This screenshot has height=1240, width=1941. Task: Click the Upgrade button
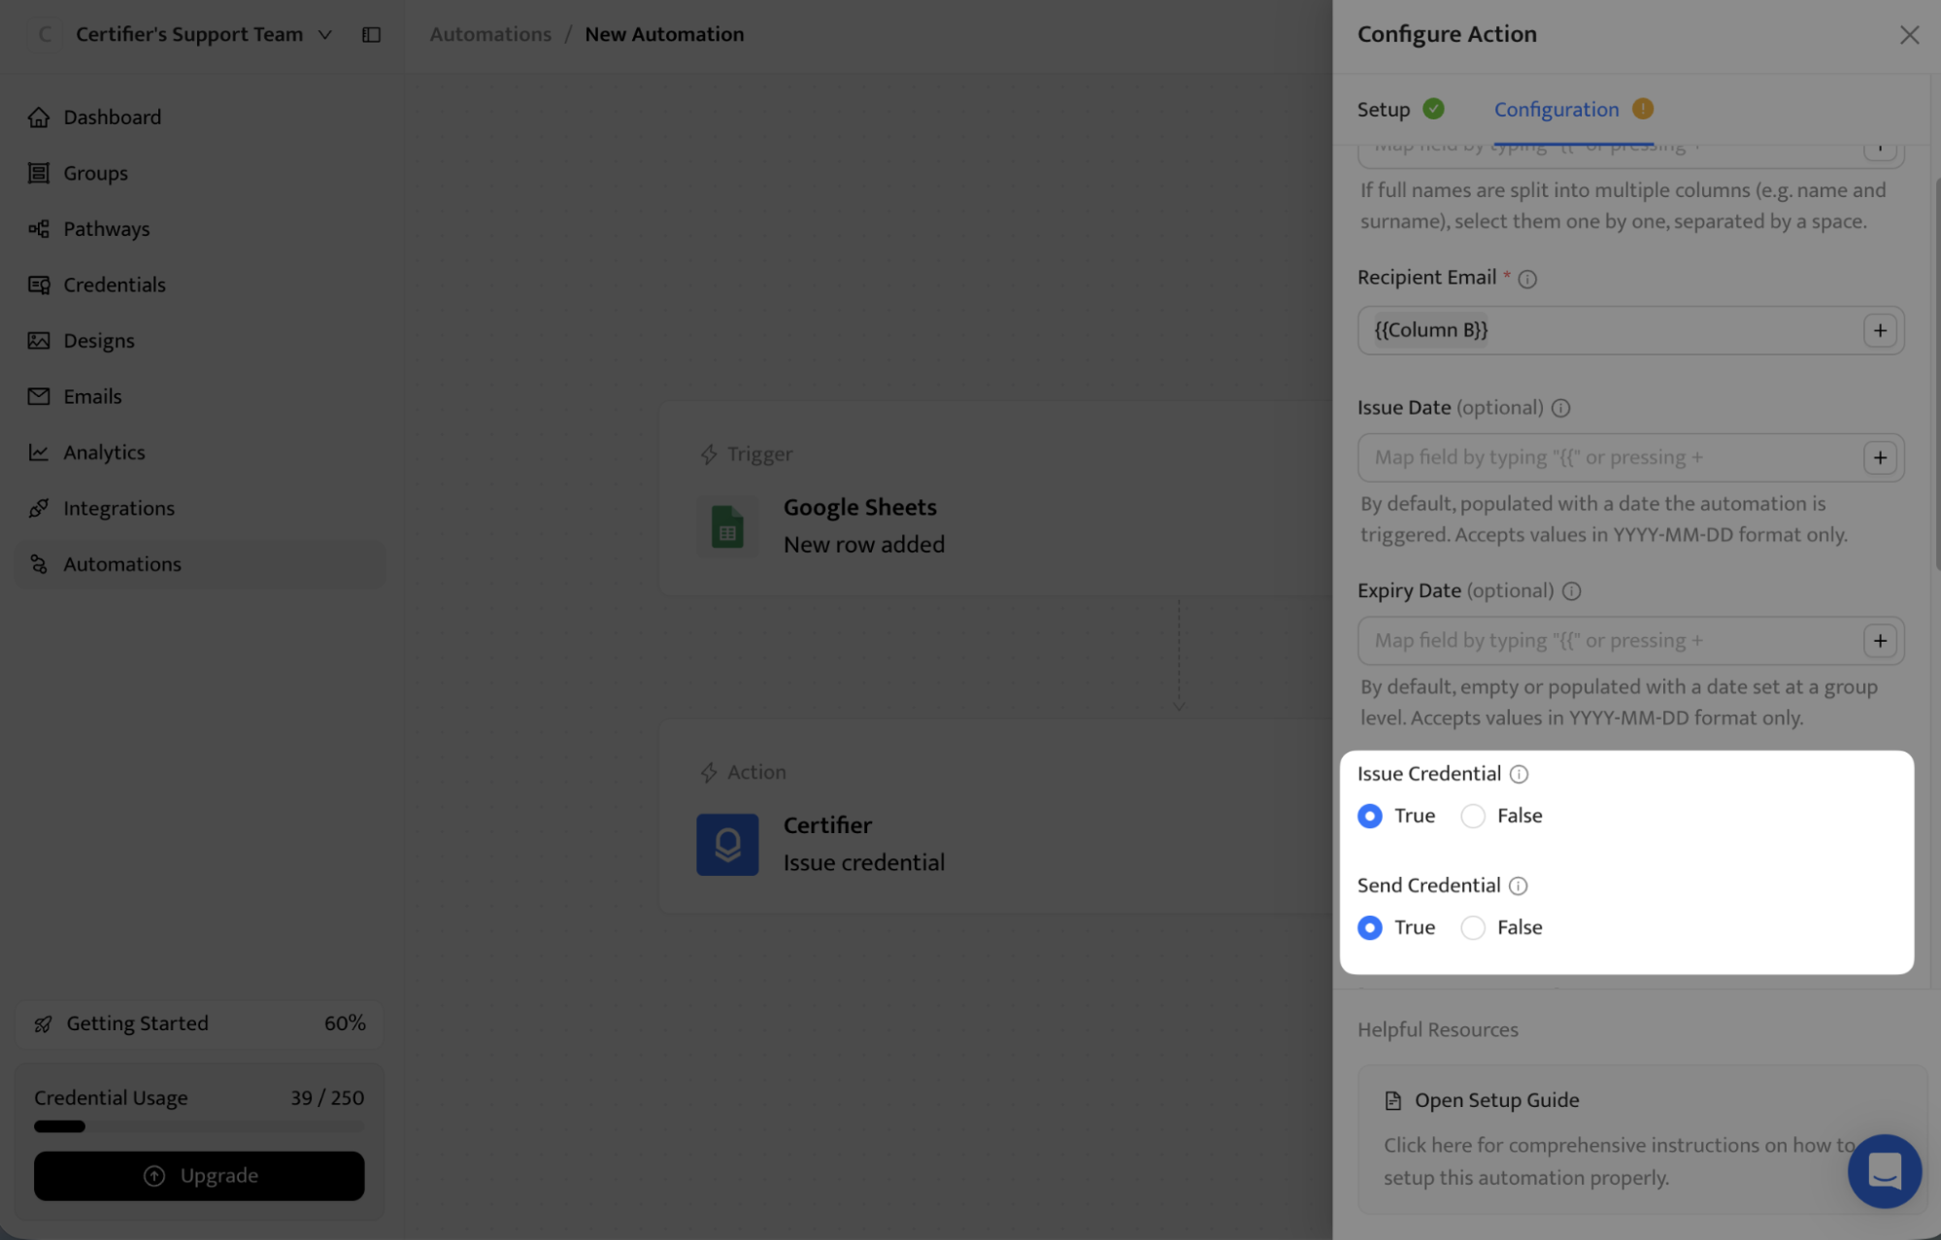click(199, 1175)
